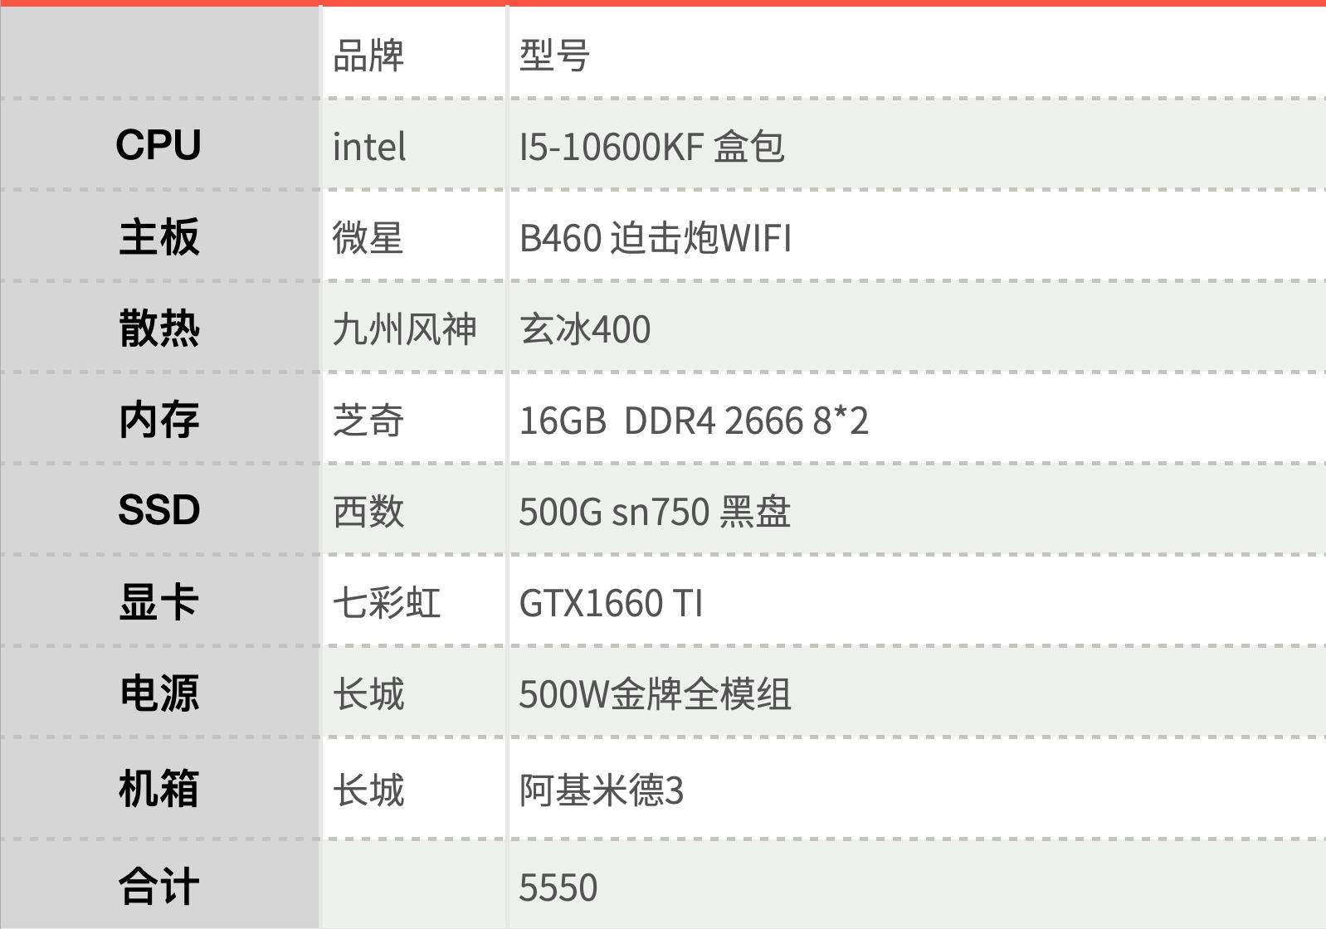Viewport: 1326px width, 929px height.
Task: Select the 阿基米德3 case model cell
Action: tap(602, 790)
